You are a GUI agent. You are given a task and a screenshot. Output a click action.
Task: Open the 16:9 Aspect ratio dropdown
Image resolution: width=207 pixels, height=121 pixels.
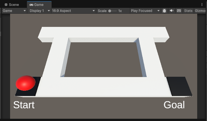(x=73, y=11)
